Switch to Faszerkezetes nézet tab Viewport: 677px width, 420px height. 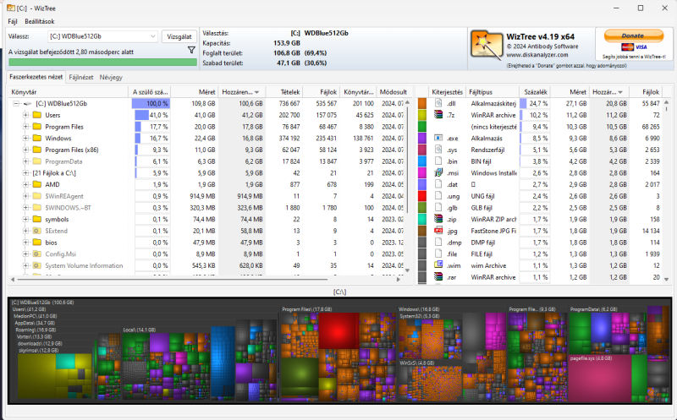point(36,77)
